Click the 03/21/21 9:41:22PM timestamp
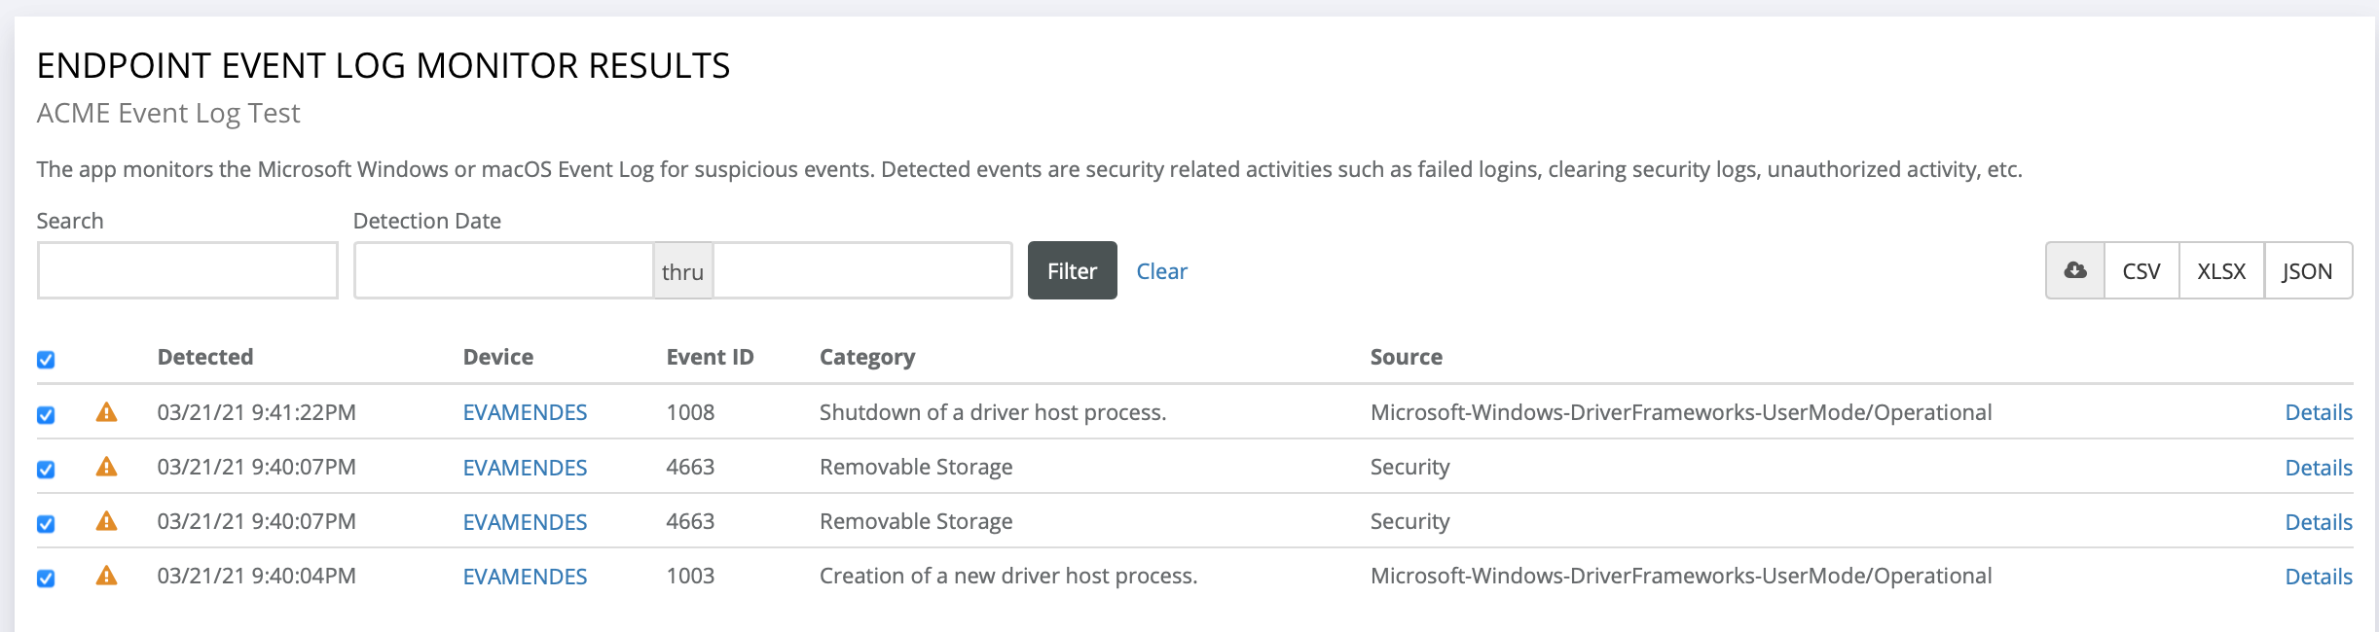Screen dimensions: 2379x632 coord(256,412)
